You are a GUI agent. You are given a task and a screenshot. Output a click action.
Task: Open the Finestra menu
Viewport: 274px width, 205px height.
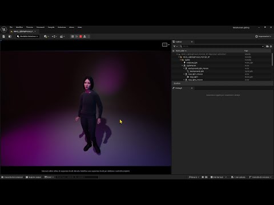(30, 27)
